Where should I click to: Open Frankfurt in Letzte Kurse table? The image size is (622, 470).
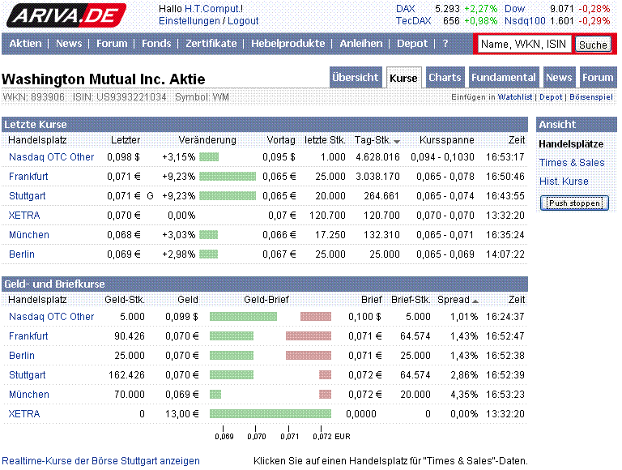tap(28, 177)
